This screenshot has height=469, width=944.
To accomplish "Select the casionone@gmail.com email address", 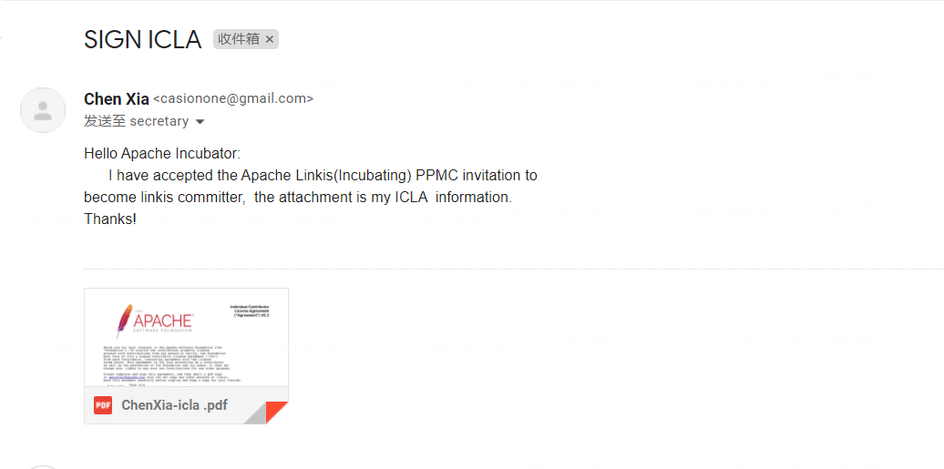I will click(x=233, y=99).
